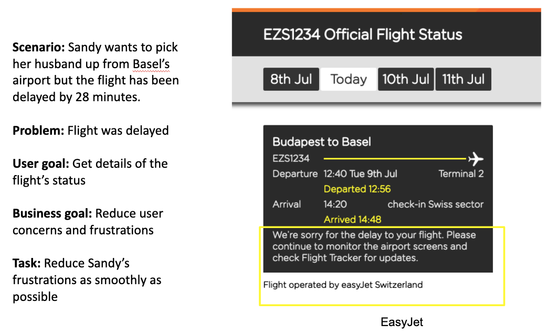547x335 pixels.
Task: Click Flight operated by easyJet Switzerland text
Action: pyautogui.click(x=343, y=285)
